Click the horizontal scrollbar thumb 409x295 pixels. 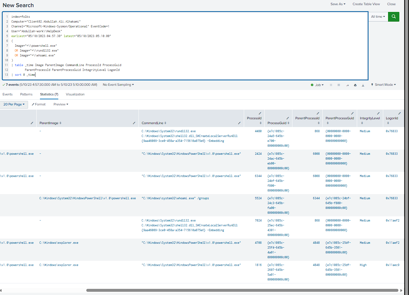tap(242, 290)
